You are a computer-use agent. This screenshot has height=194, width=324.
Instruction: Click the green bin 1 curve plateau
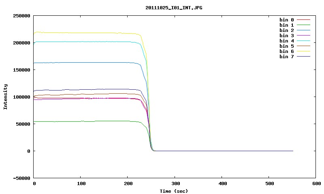click(87, 121)
